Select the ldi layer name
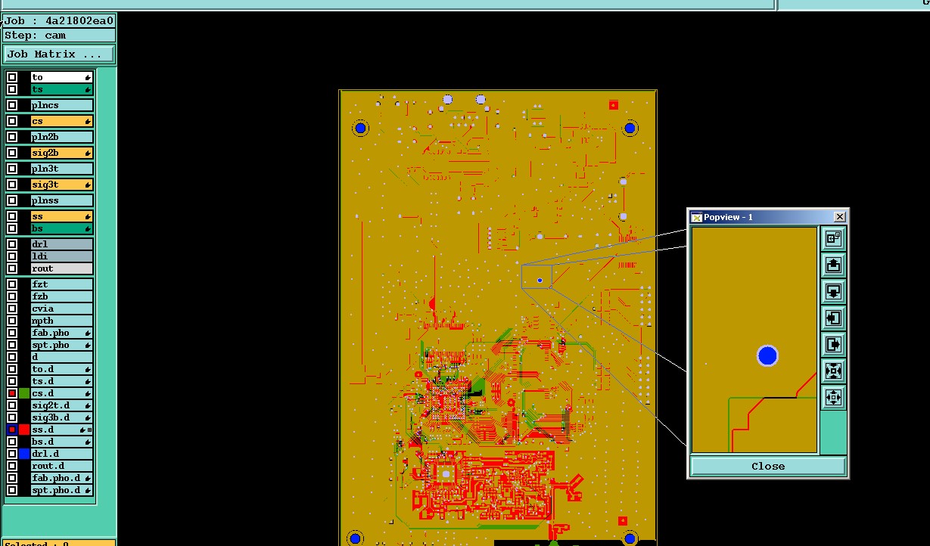The height and width of the screenshot is (546, 930). click(62, 256)
